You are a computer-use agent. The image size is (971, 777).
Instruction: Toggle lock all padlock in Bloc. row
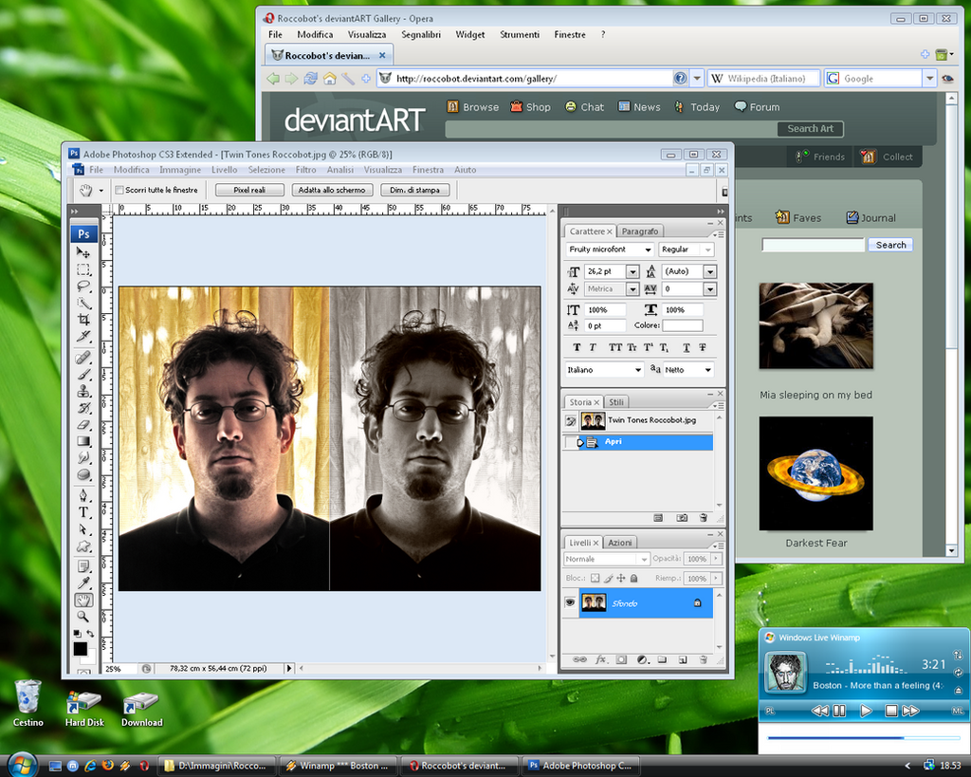(633, 578)
